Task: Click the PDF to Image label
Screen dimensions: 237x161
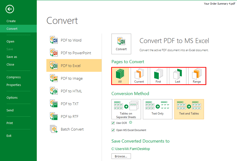Action: [72, 78]
